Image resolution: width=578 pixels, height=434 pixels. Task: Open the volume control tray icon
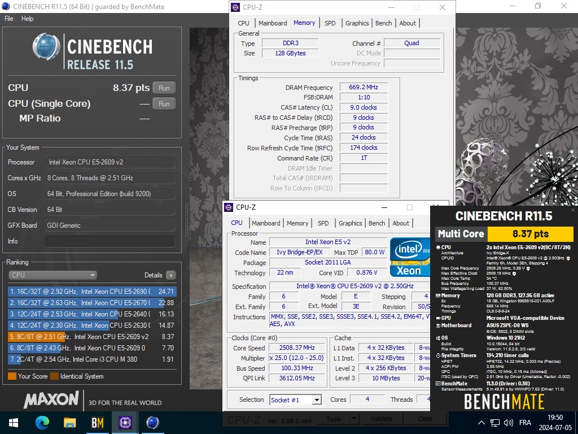pos(509,423)
